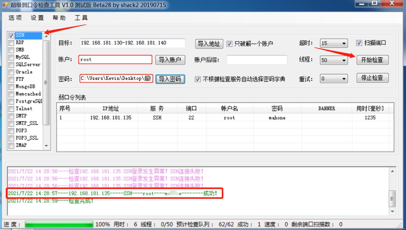Check the MongoDB service checkbox
This screenshot has width=406, height=230.
(x=11, y=87)
